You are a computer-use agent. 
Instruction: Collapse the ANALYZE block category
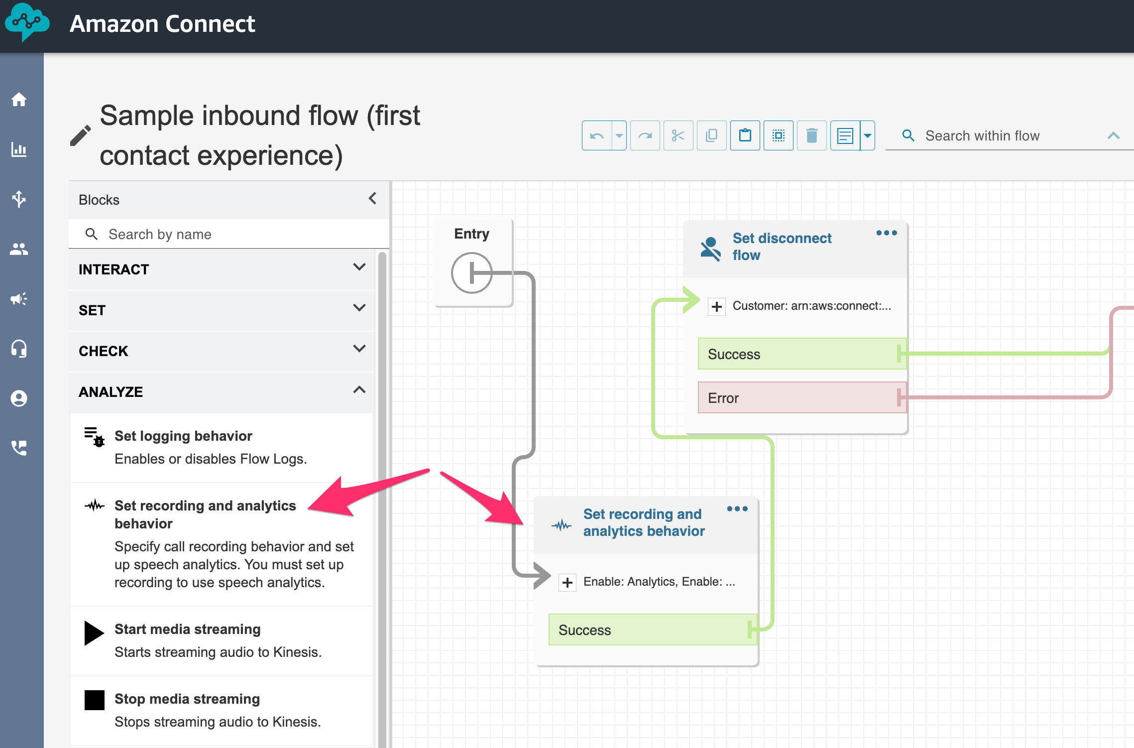(x=222, y=392)
